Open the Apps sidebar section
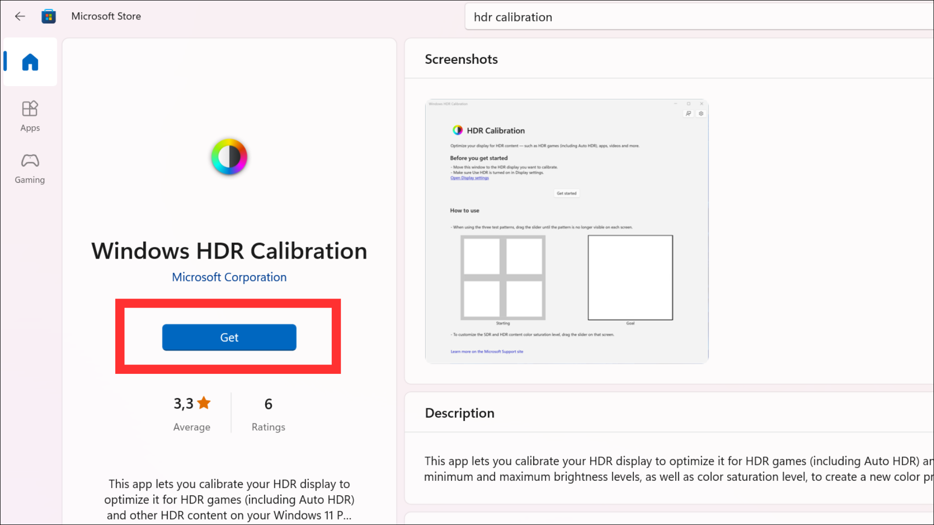This screenshot has width=934, height=525. pyautogui.click(x=30, y=116)
